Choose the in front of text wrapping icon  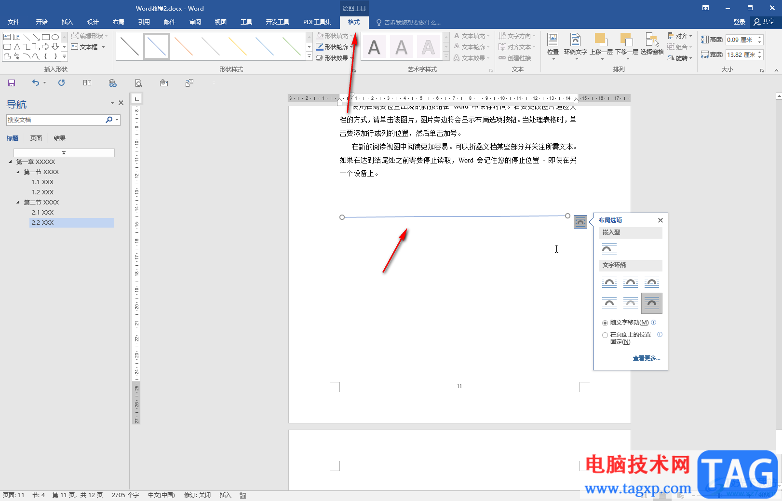tap(652, 303)
